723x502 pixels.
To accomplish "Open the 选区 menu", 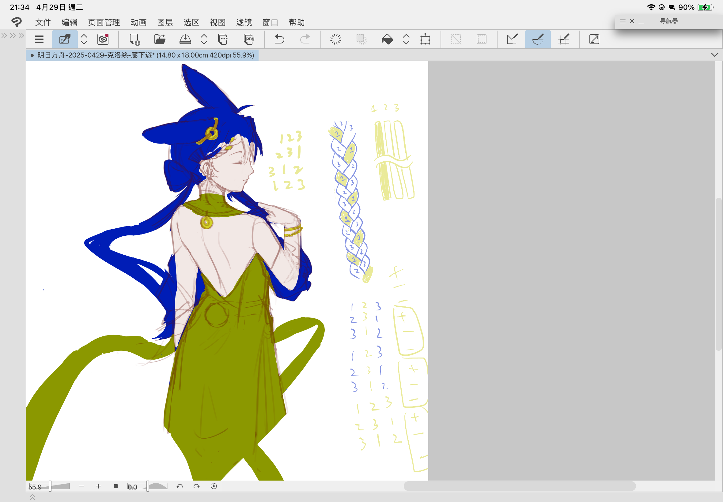I will [x=191, y=22].
